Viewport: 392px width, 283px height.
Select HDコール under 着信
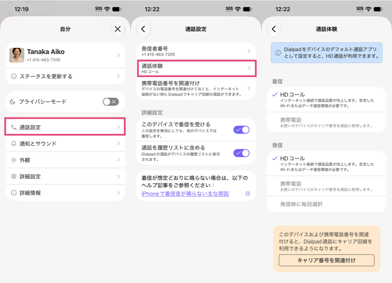[326, 100]
